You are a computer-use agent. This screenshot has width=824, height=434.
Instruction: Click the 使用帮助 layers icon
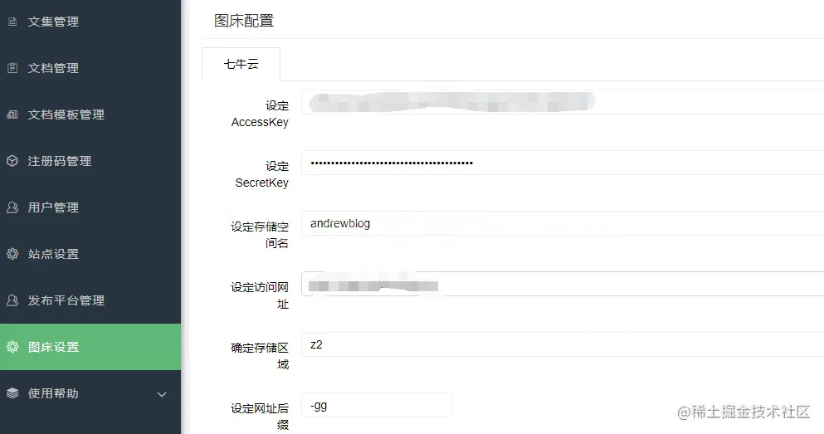[x=12, y=393]
